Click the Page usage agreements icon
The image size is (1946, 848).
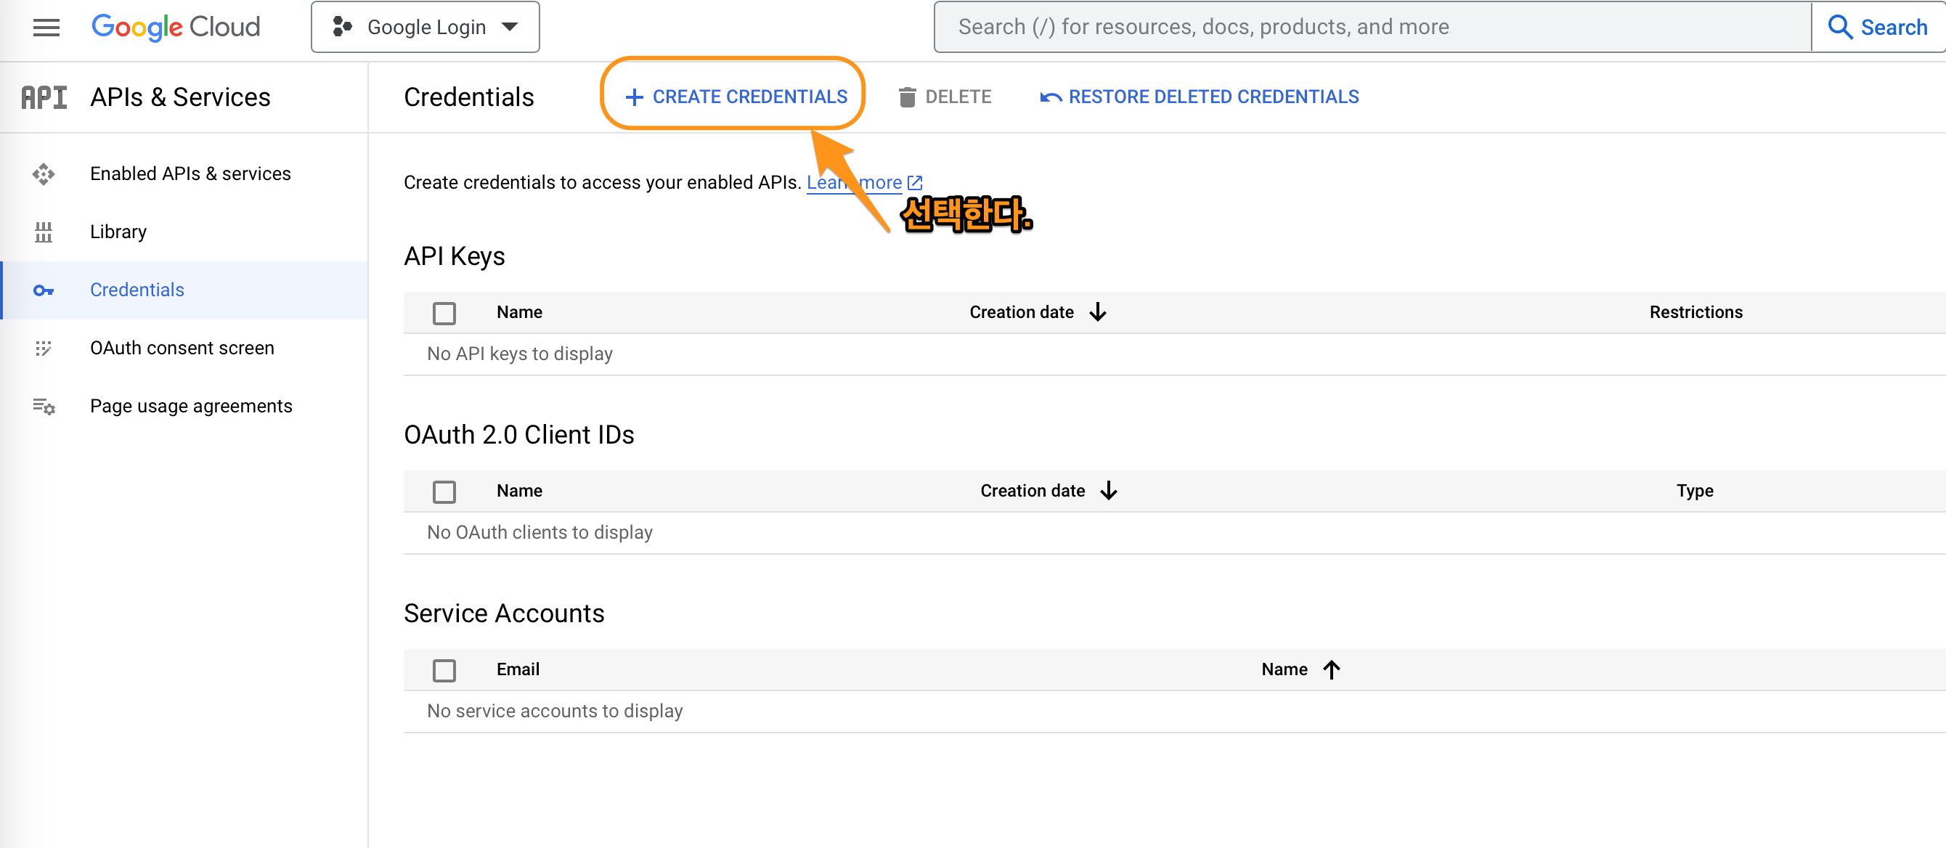coord(44,407)
